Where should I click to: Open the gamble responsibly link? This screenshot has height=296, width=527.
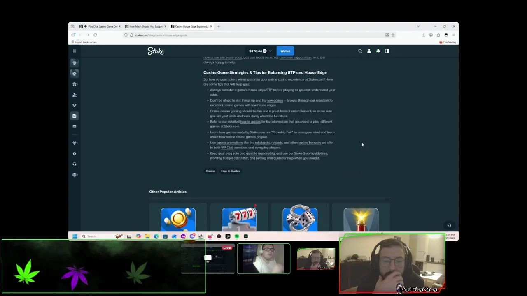(260, 153)
